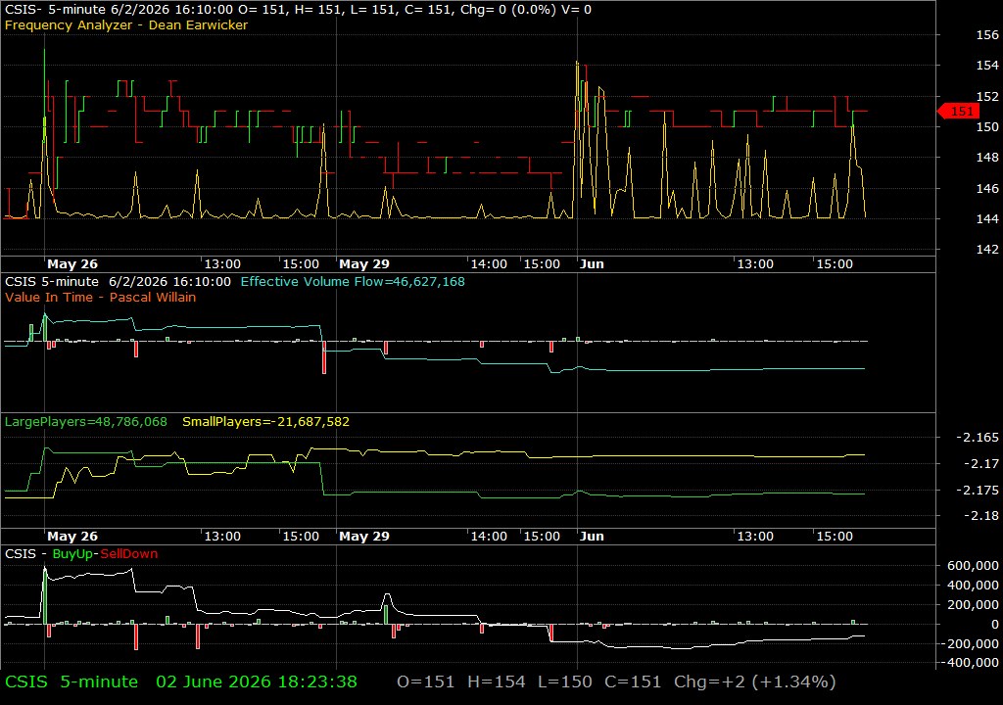Click the 142 level on the price axis

coord(987,250)
